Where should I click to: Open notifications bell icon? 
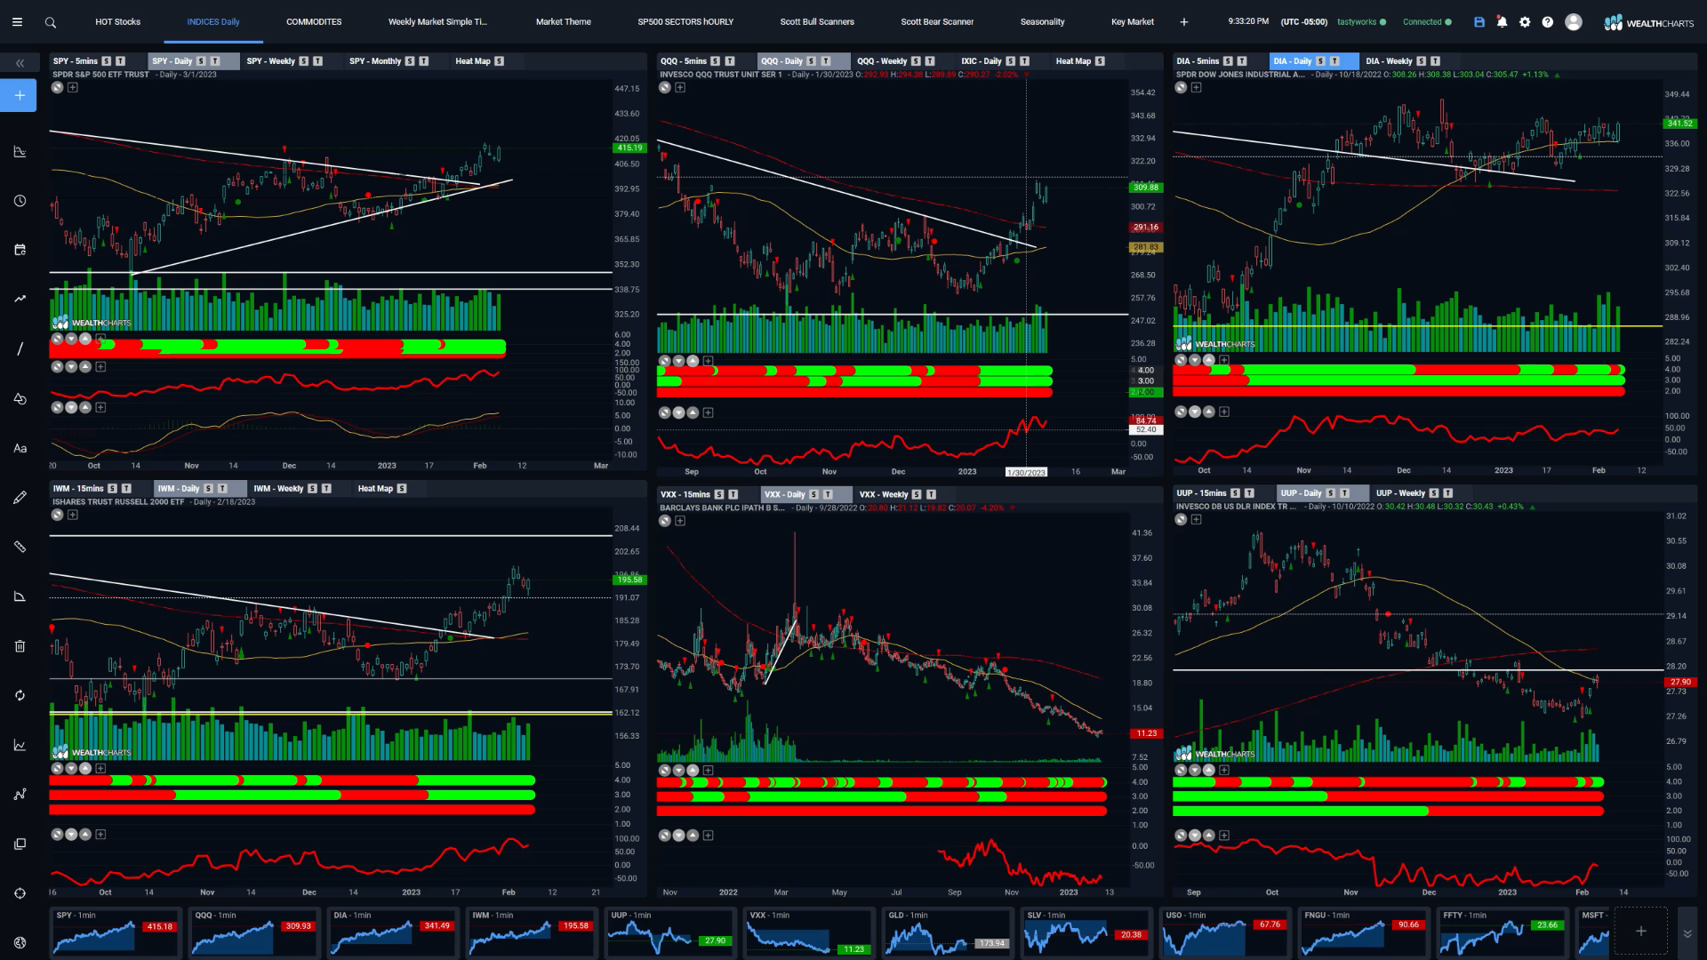1502,22
